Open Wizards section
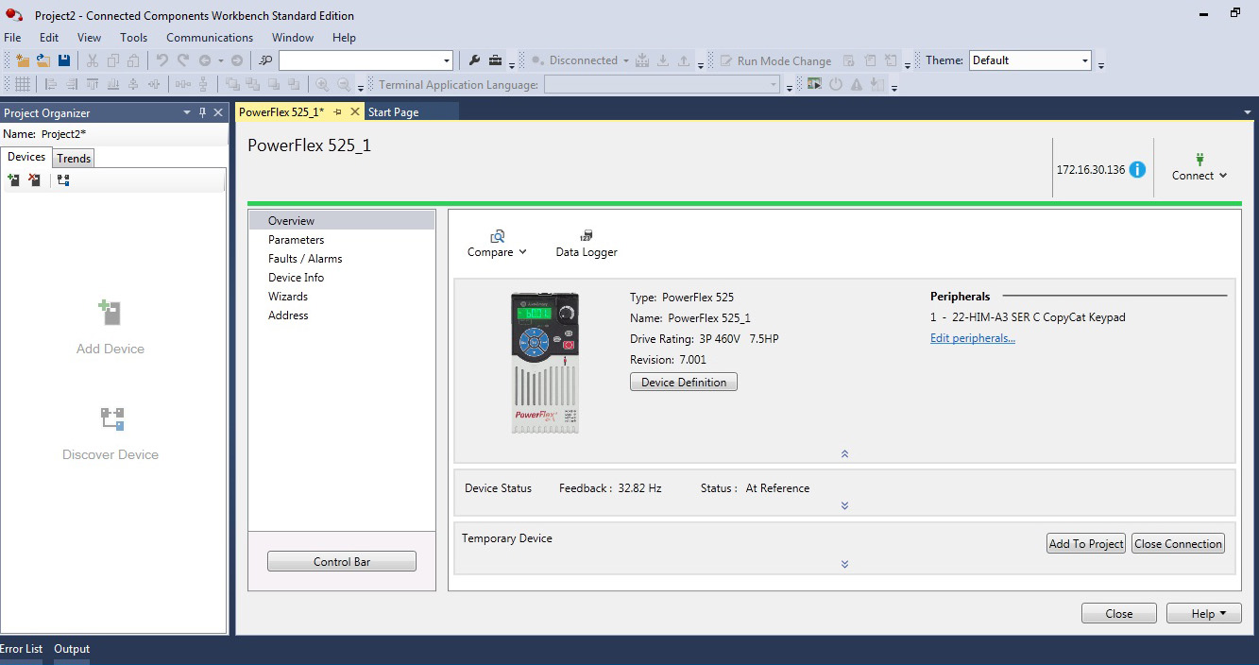This screenshot has width=1259, height=665. coord(342,296)
